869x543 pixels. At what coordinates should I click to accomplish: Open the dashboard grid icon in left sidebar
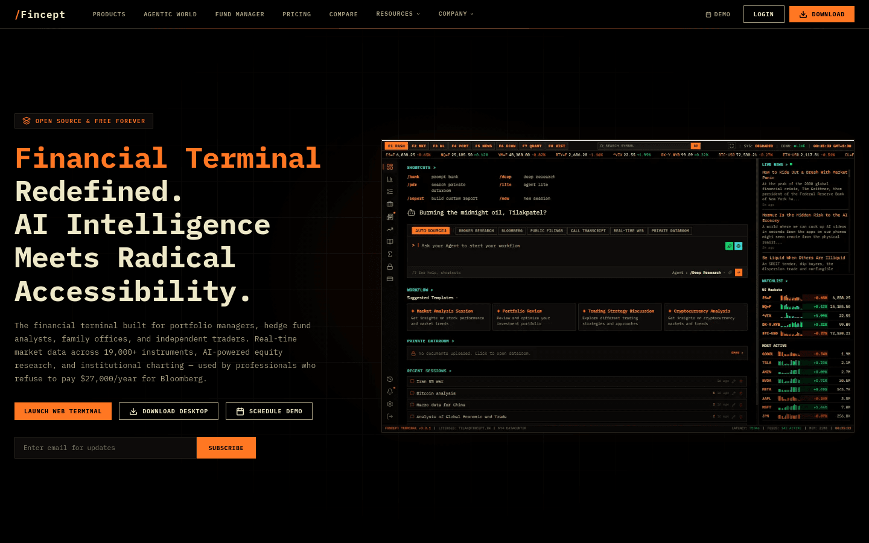390,167
